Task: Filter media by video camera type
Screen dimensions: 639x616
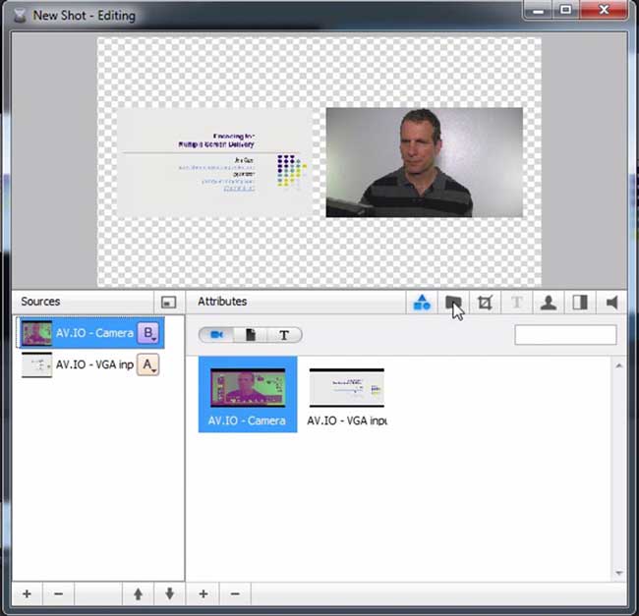Action: (x=217, y=335)
